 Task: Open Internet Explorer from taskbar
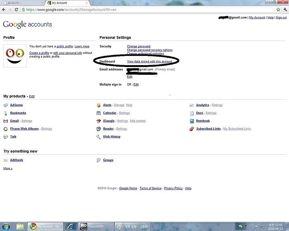coord(71,227)
